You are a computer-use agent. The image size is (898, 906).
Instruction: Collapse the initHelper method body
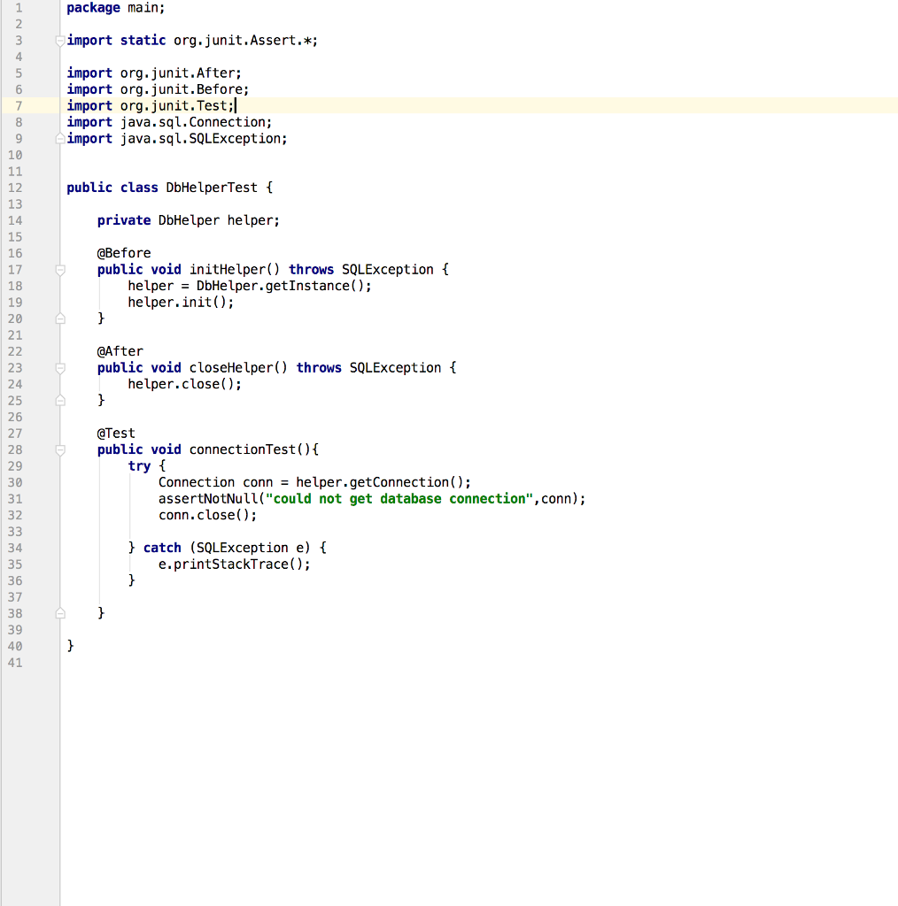coord(58,269)
